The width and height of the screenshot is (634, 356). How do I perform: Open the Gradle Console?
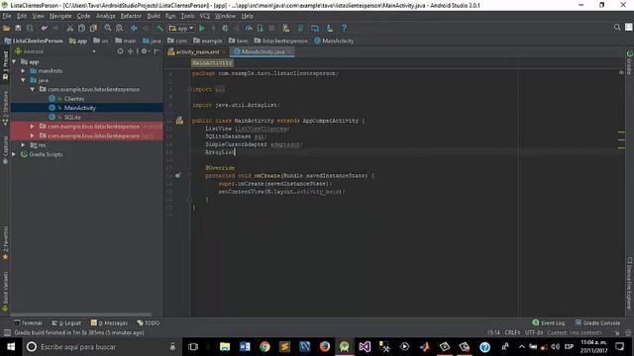tap(597, 323)
